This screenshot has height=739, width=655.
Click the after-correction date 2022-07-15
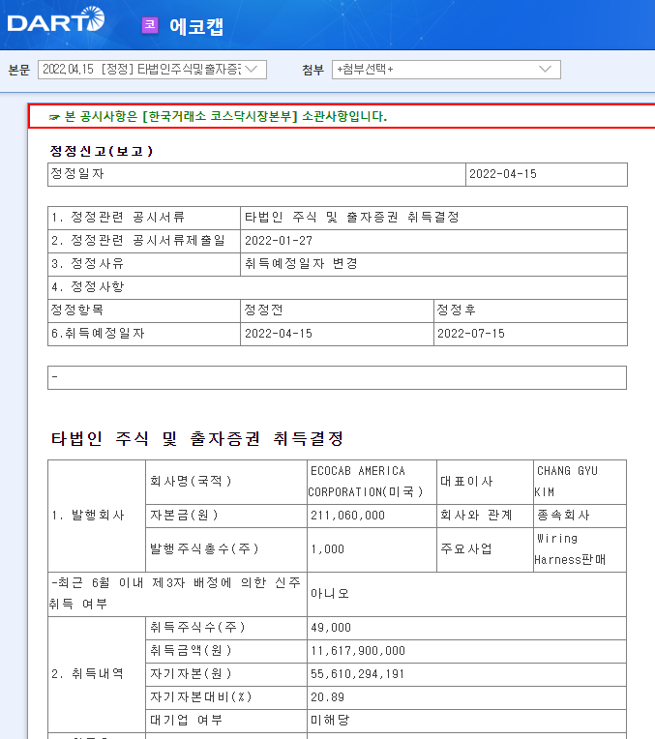click(x=471, y=334)
